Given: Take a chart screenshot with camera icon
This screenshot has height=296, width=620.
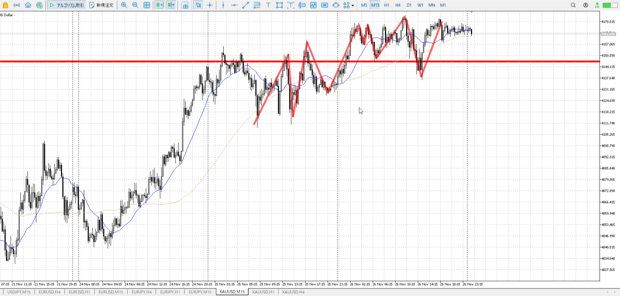Looking at the screenshot, I should 185,5.
